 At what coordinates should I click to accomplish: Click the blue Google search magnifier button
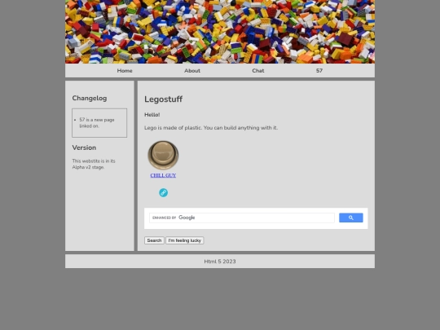click(x=350, y=218)
